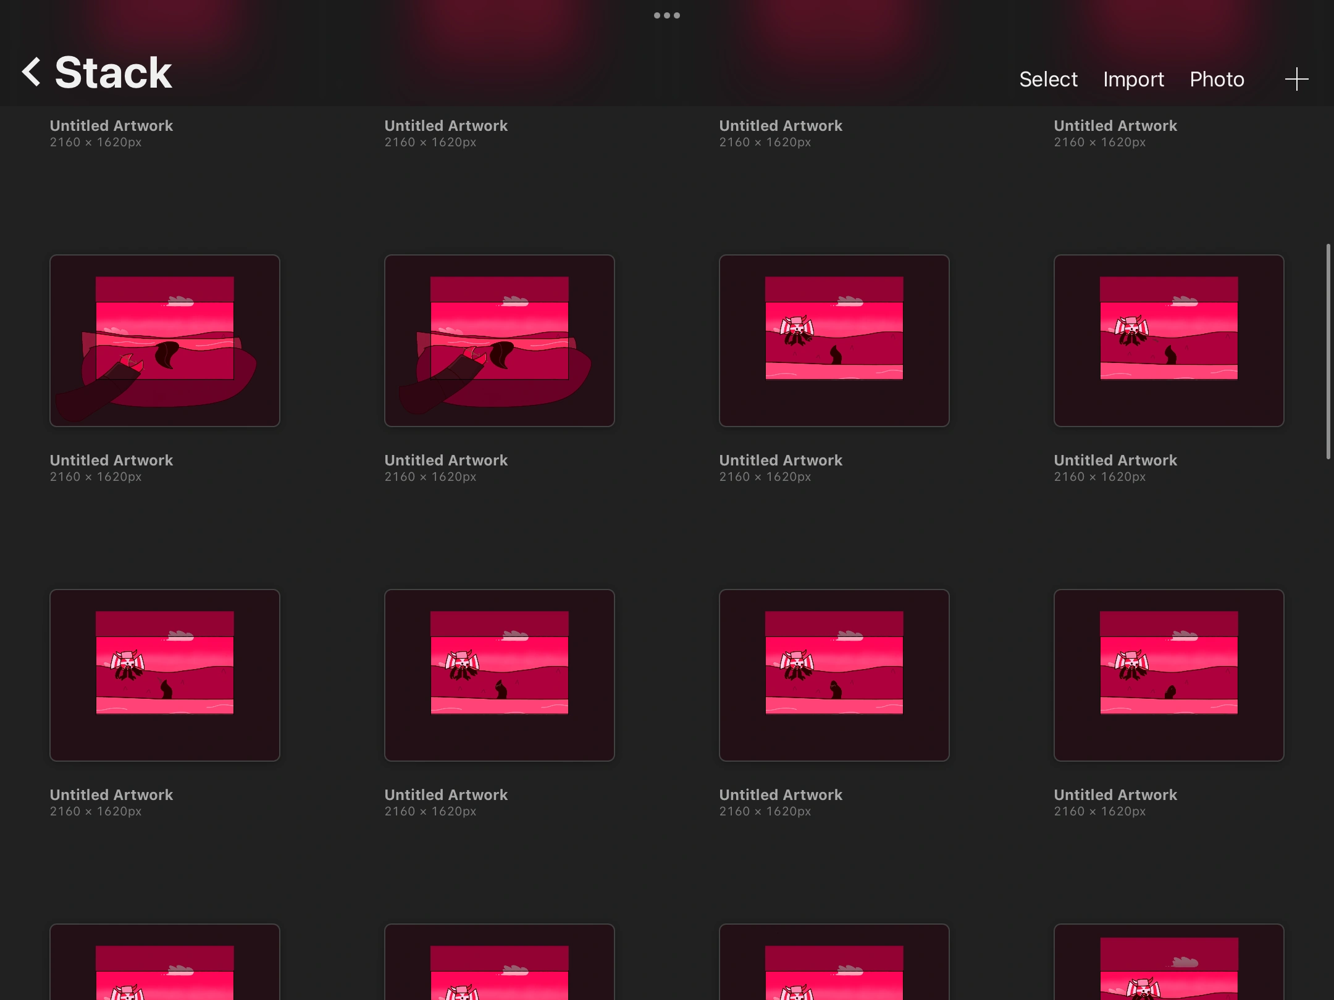Open the second large dark shape artwork thumbnail
This screenshot has width=1334, height=1000.
coord(500,340)
